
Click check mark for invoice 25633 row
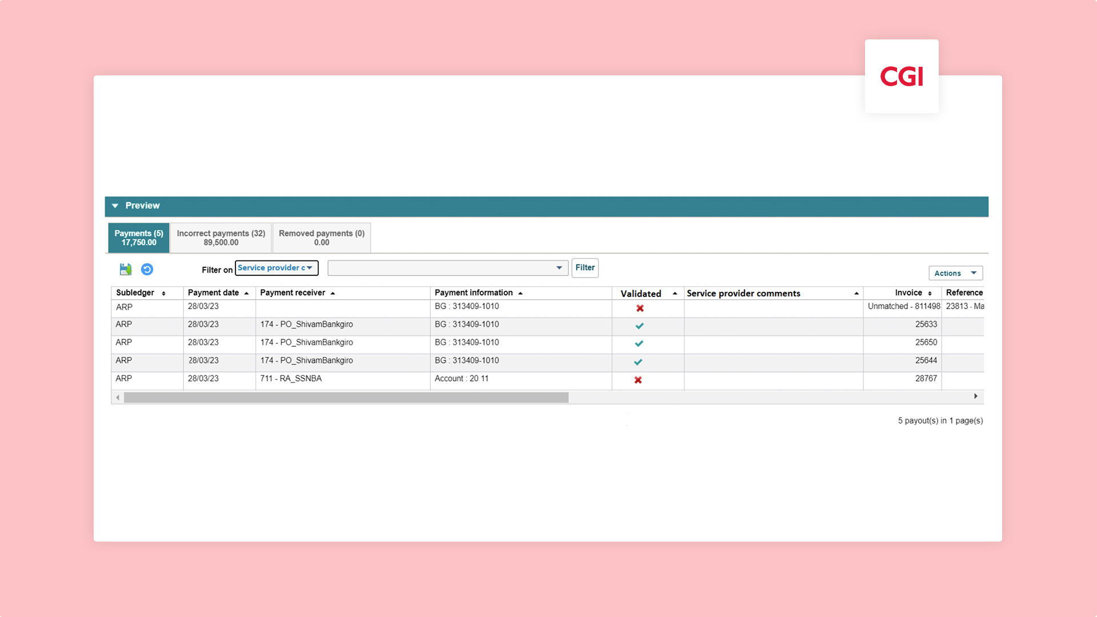point(639,326)
